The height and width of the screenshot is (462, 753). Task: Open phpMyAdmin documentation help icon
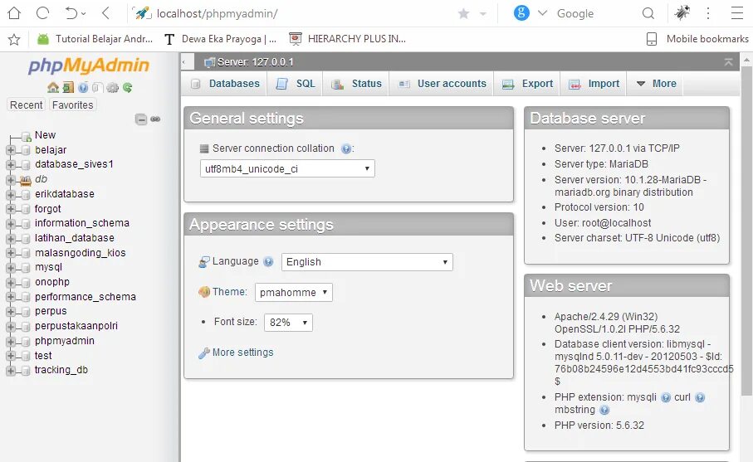pyautogui.click(x=83, y=87)
